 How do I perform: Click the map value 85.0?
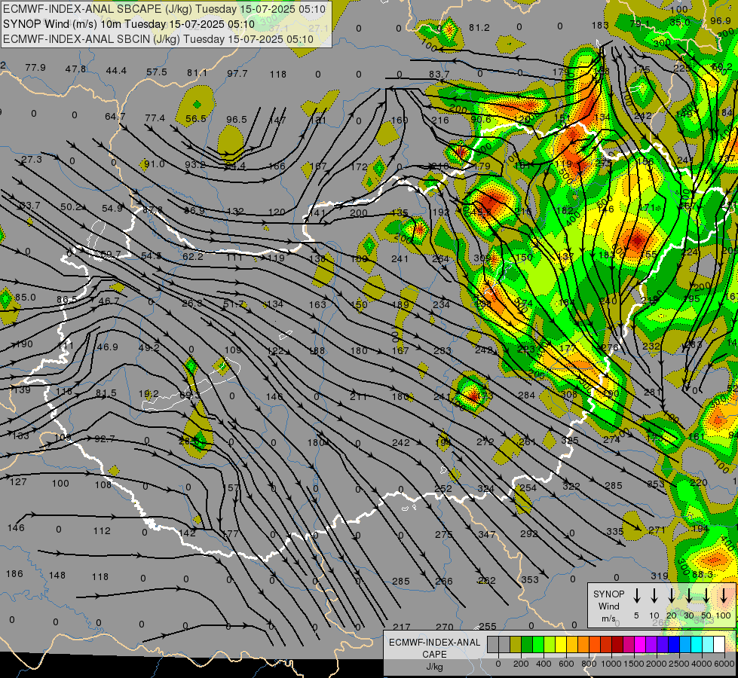point(25,297)
